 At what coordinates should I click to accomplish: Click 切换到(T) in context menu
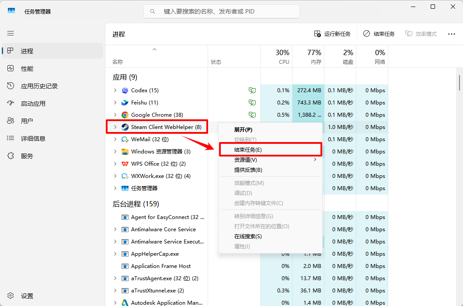pos(271,140)
